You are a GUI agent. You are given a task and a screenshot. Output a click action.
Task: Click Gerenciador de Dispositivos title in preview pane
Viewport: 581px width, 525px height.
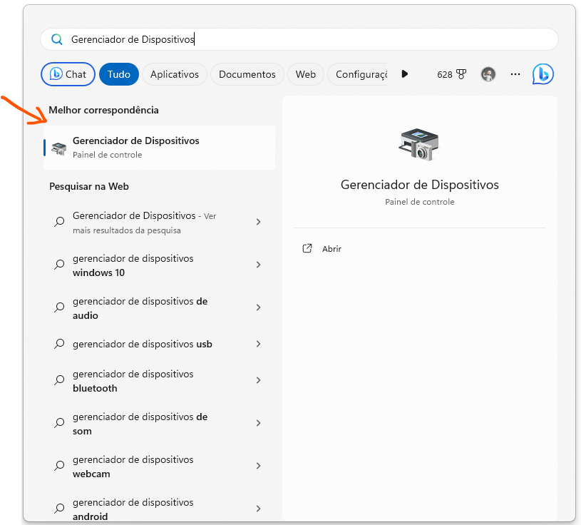pyautogui.click(x=419, y=185)
